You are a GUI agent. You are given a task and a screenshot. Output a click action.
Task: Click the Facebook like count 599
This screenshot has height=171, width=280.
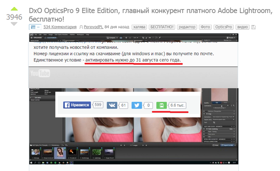pos(98,105)
